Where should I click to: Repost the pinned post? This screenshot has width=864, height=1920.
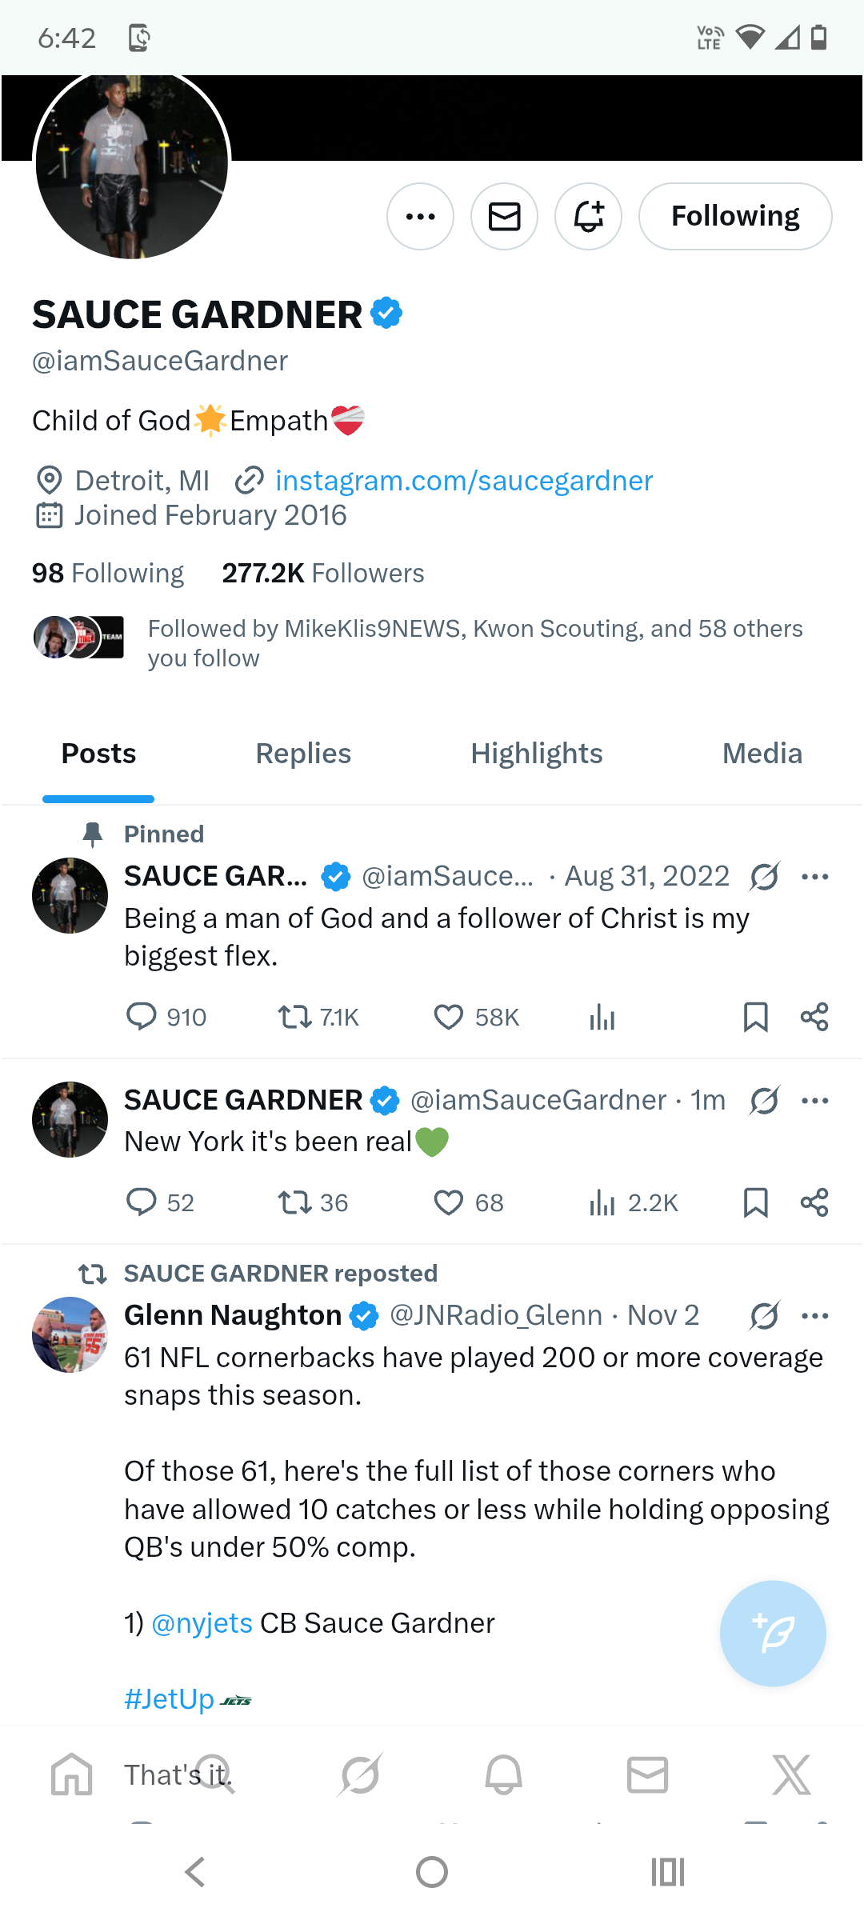[294, 1017]
